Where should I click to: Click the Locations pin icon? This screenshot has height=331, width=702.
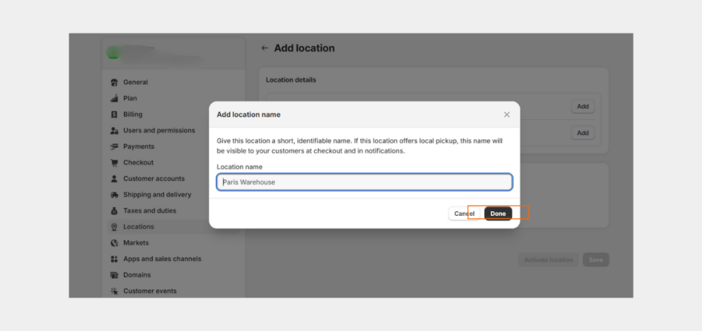coord(114,227)
